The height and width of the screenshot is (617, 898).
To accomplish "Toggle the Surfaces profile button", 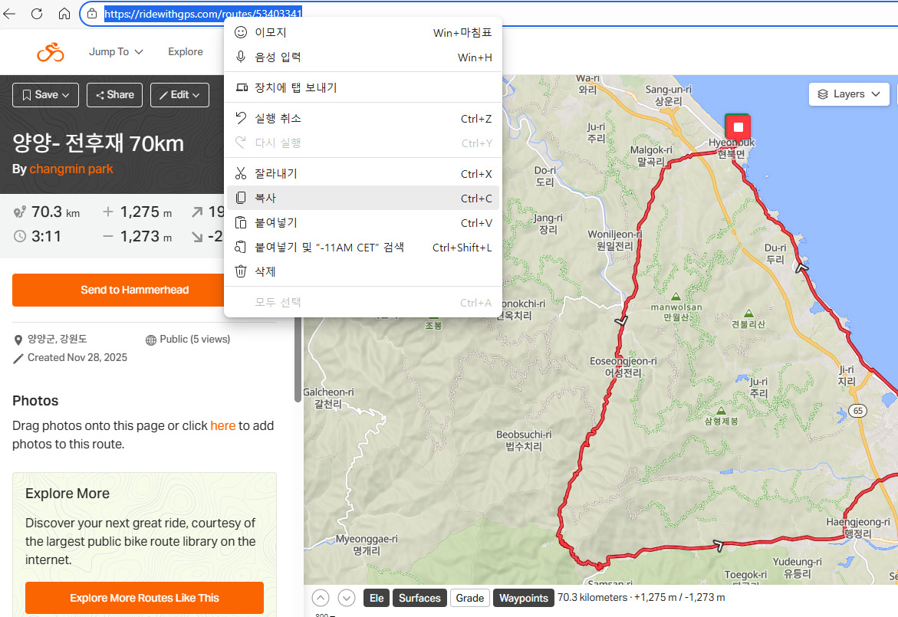I will [419, 598].
